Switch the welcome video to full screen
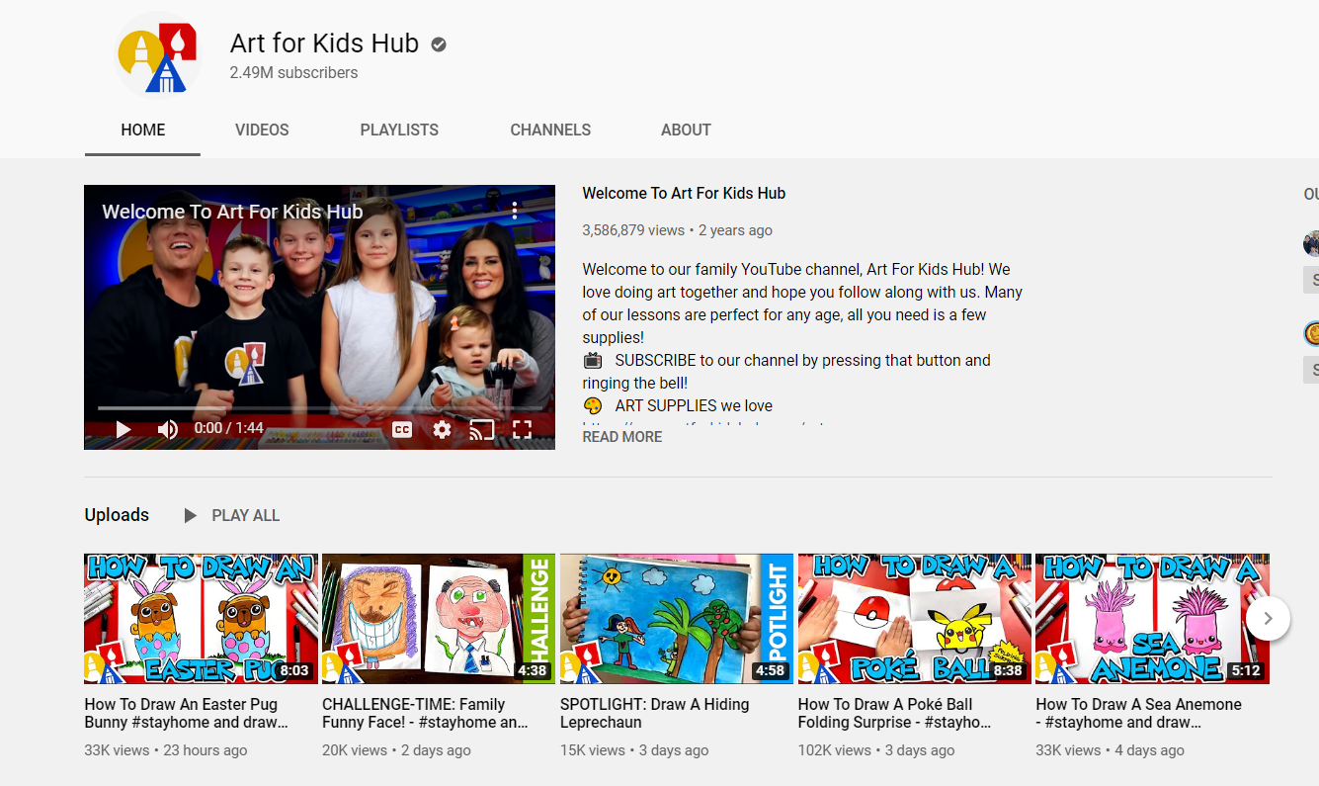1319x786 pixels. (522, 429)
